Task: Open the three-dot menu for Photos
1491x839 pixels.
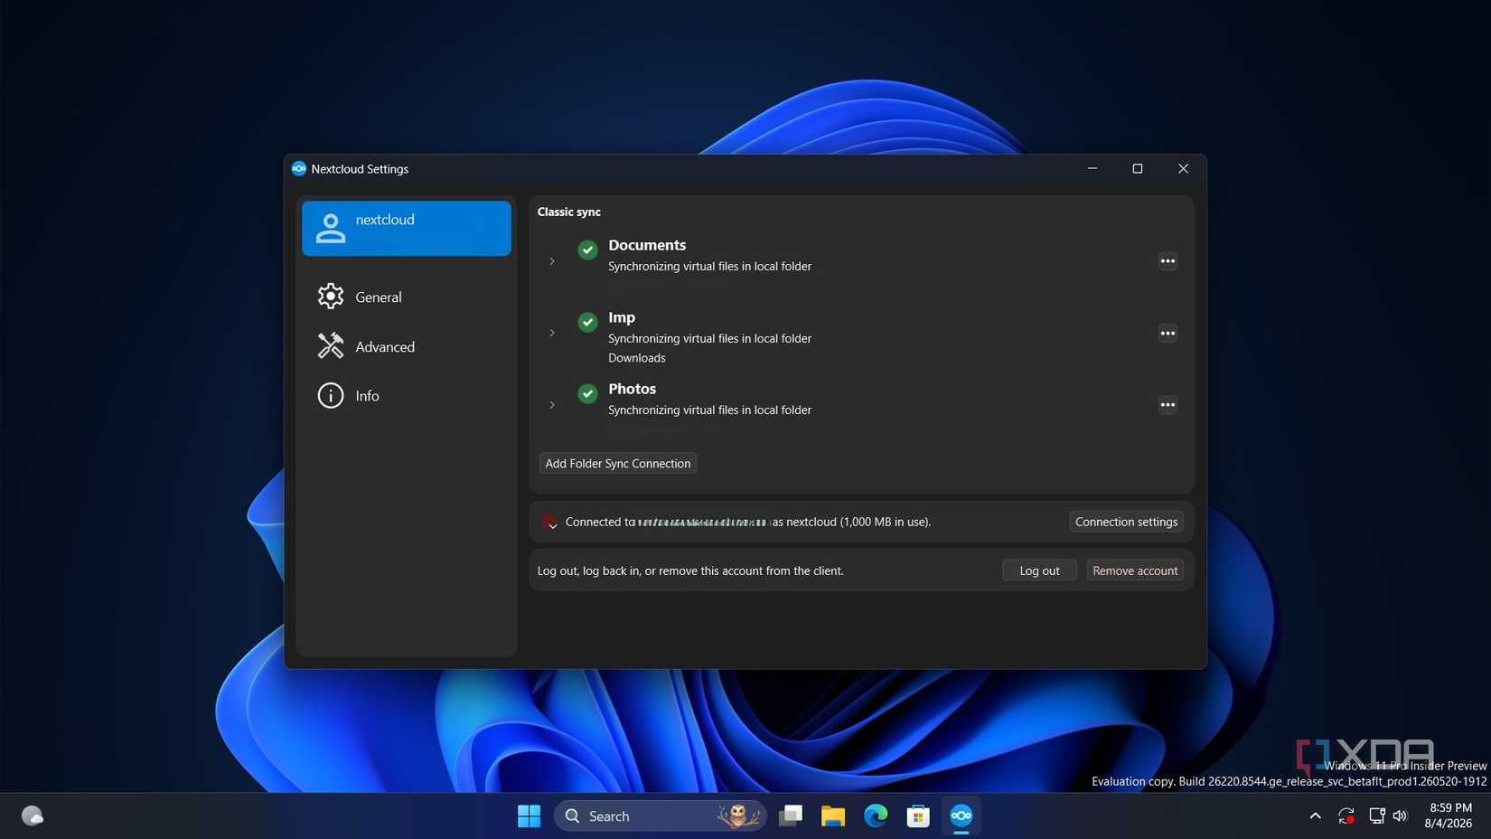Action: click(x=1167, y=405)
